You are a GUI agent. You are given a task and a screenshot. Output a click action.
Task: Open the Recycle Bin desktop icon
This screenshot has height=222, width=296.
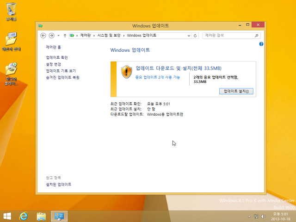(11, 12)
